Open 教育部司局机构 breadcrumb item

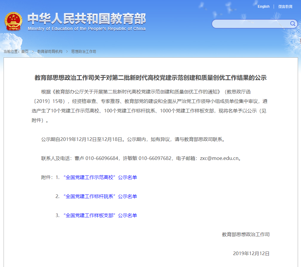(x=50, y=51)
